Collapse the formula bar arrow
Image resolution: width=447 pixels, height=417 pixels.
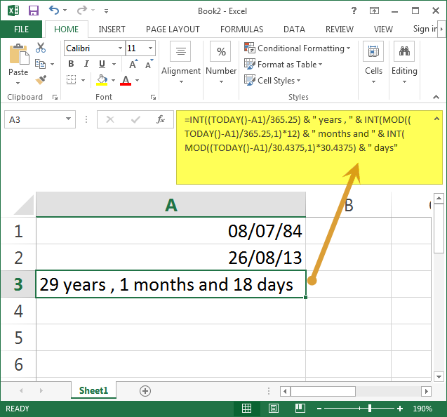(x=436, y=119)
